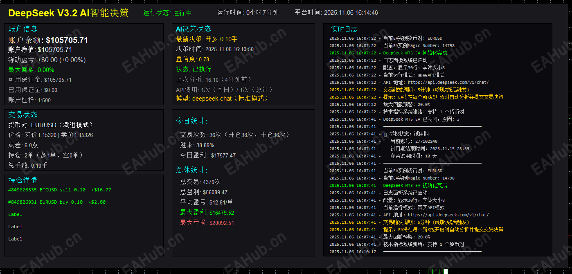Click the small icon before 授权状态 log entry
The height and width of the screenshot is (274, 572).
(385, 134)
